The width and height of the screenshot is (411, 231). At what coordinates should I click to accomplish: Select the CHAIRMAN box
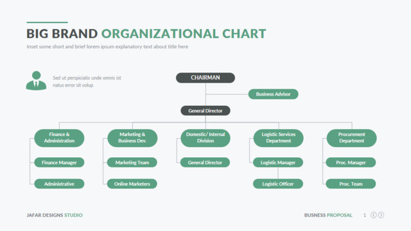point(205,78)
